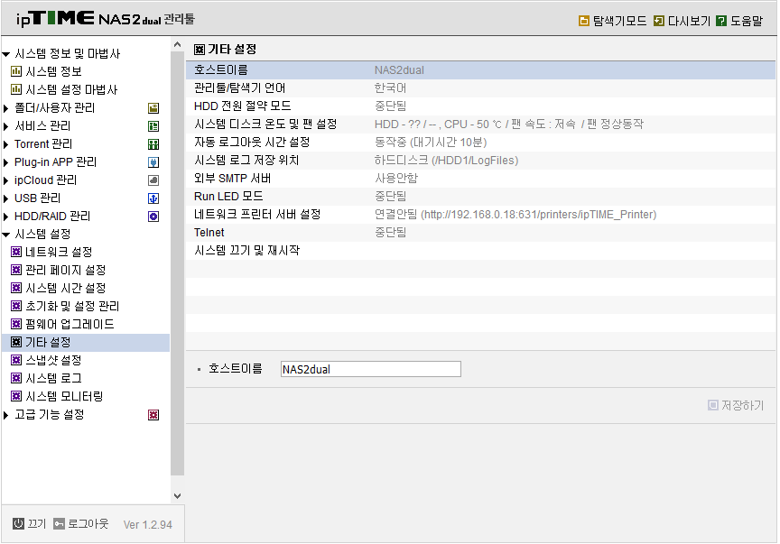Screen dimensions: 780x544
Task: Expand the 폴더/사용자 관리 tree node
Action: [x=6, y=108]
